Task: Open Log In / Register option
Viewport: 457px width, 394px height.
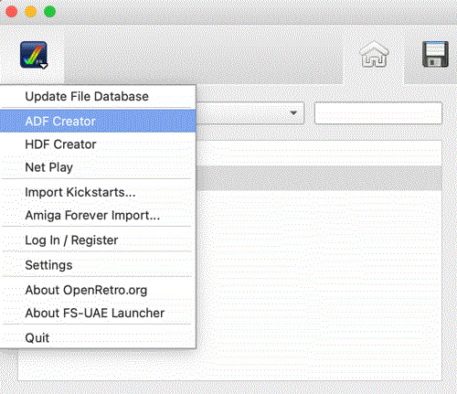Action: [98, 240]
